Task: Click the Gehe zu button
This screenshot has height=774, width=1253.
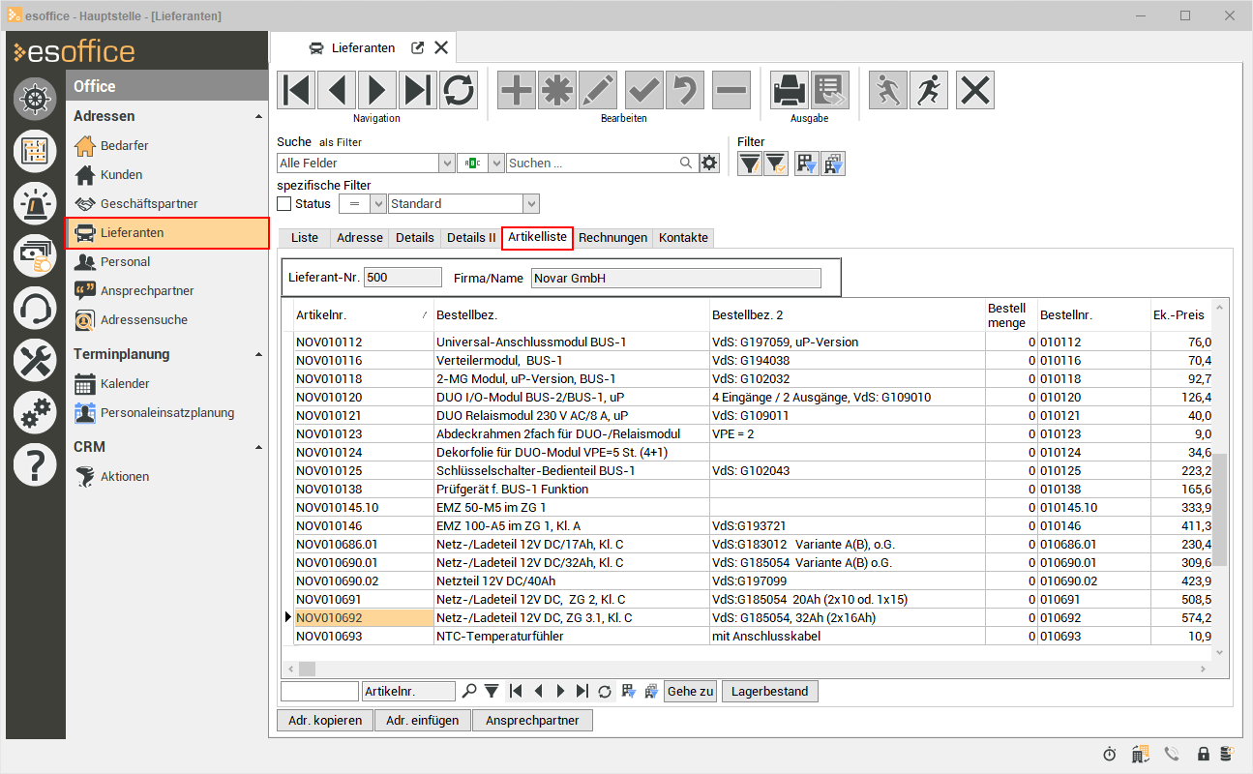Action: [691, 691]
